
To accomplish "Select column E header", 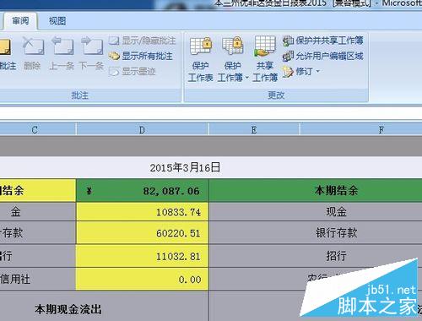I will [254, 130].
